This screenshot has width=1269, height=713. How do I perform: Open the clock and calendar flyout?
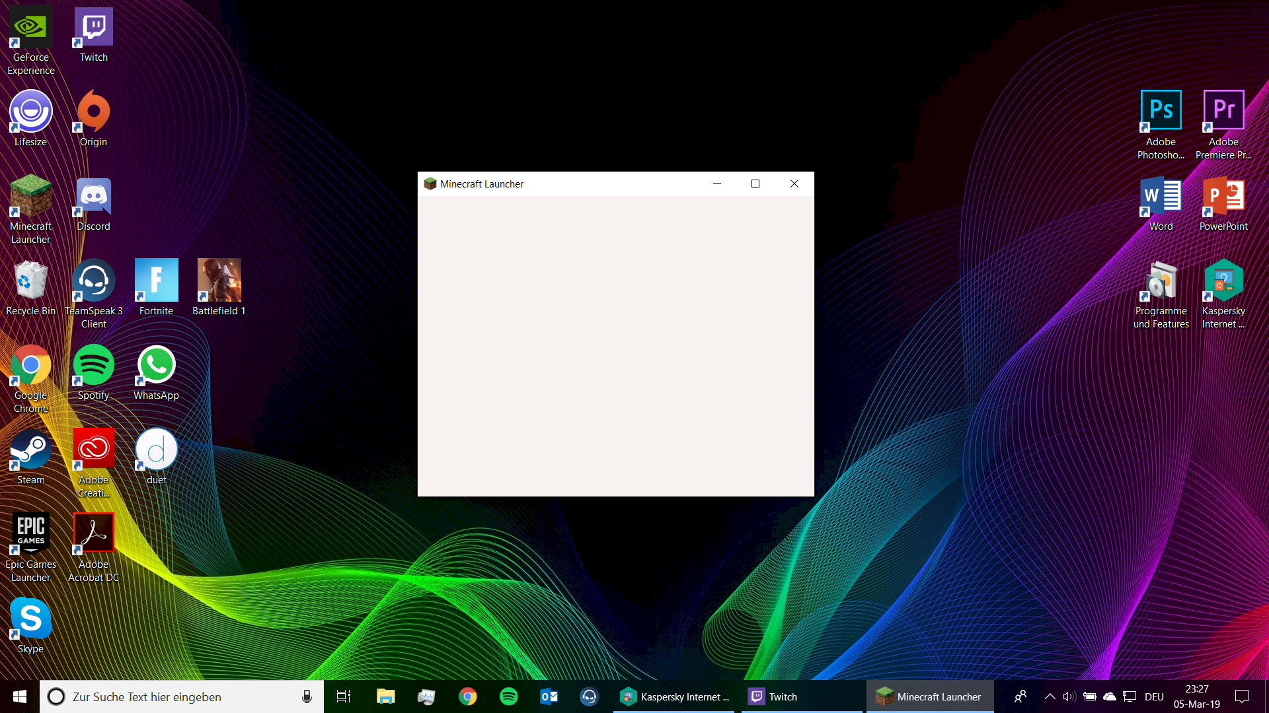click(1197, 696)
